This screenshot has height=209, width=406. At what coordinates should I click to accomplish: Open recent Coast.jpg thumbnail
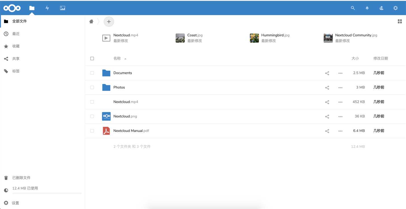(180, 38)
